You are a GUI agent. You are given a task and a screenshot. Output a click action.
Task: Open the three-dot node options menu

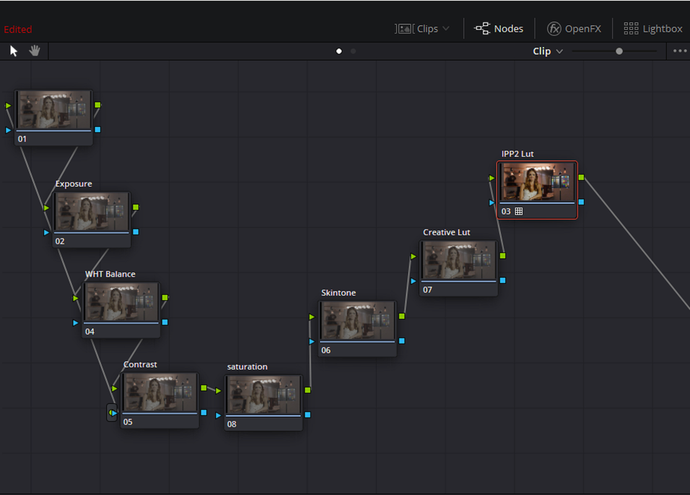pos(680,51)
